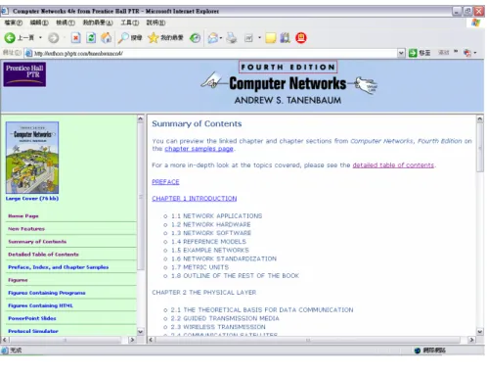Open CHAPTER 1 INTRODUCTION link
Screen dimensions: 487x374
pos(195,199)
